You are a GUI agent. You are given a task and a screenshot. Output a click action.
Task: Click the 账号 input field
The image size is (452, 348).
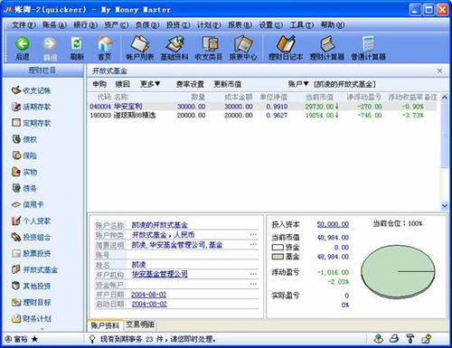pos(193,255)
